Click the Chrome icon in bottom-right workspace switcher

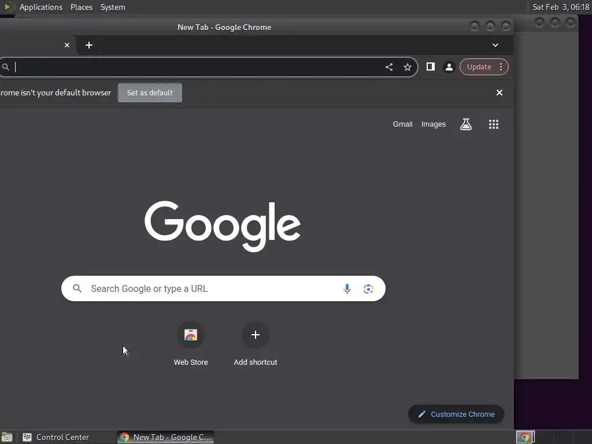[x=525, y=437]
